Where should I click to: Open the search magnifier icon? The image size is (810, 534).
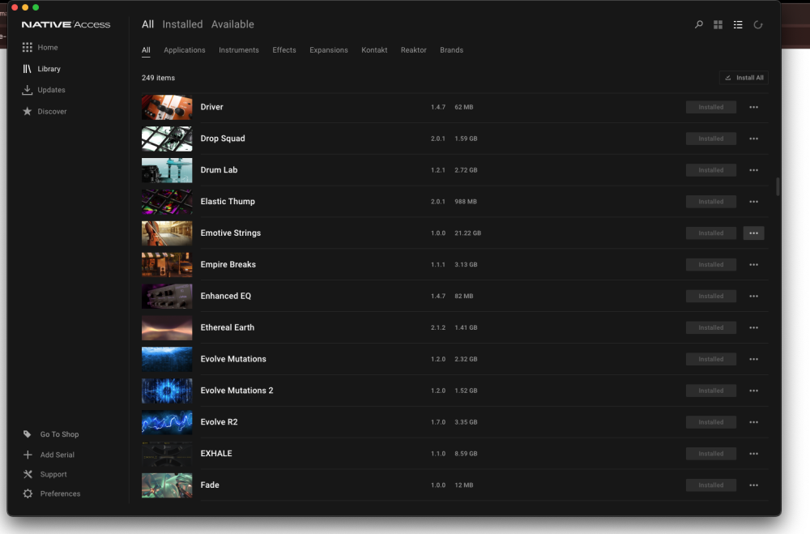point(698,24)
